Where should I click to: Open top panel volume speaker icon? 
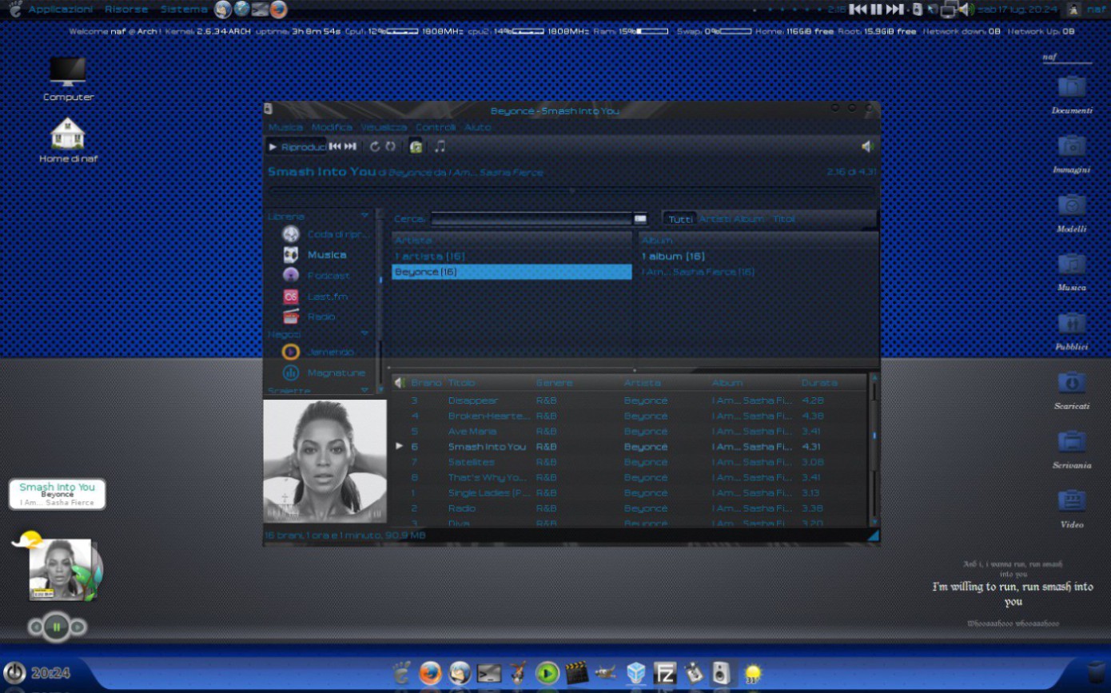tap(965, 9)
